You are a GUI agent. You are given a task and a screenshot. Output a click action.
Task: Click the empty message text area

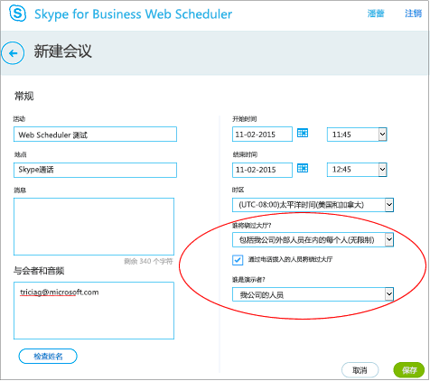94,227
